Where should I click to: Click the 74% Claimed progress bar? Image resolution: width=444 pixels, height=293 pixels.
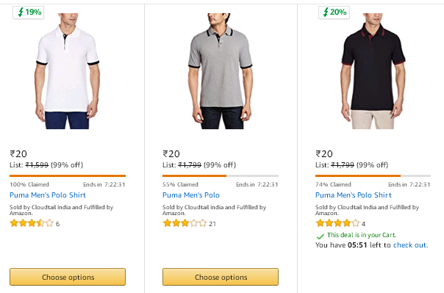pos(373,176)
